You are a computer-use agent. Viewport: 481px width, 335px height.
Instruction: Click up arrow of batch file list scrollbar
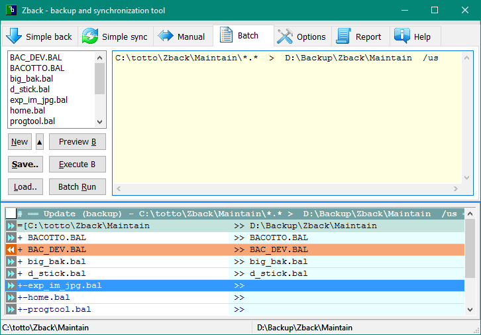[x=99, y=58]
